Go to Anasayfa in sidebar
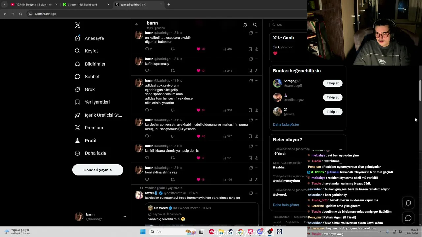The height and width of the screenshot is (237, 422). click(x=89, y=38)
